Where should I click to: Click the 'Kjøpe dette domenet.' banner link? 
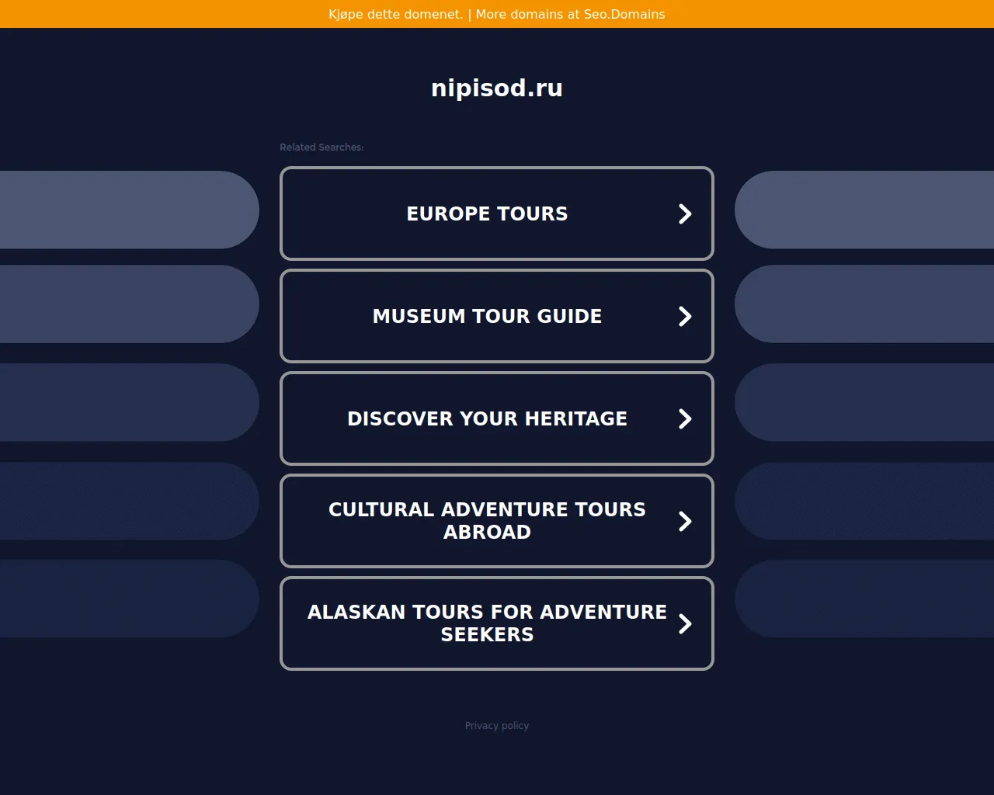click(395, 14)
